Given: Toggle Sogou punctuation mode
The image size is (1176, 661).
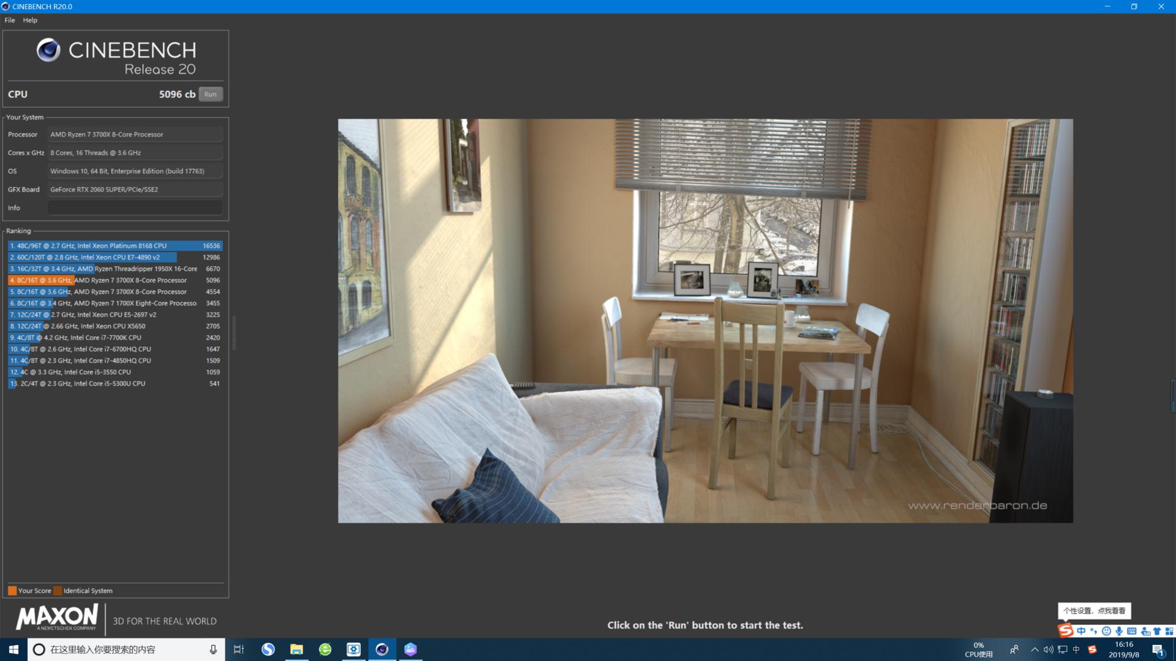Looking at the screenshot, I should [1093, 631].
